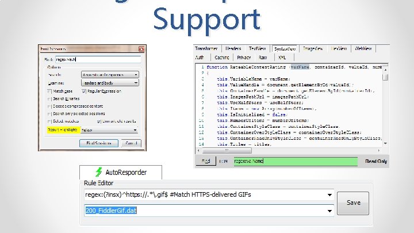
Task: Select the TextView tab
Action: point(257,48)
